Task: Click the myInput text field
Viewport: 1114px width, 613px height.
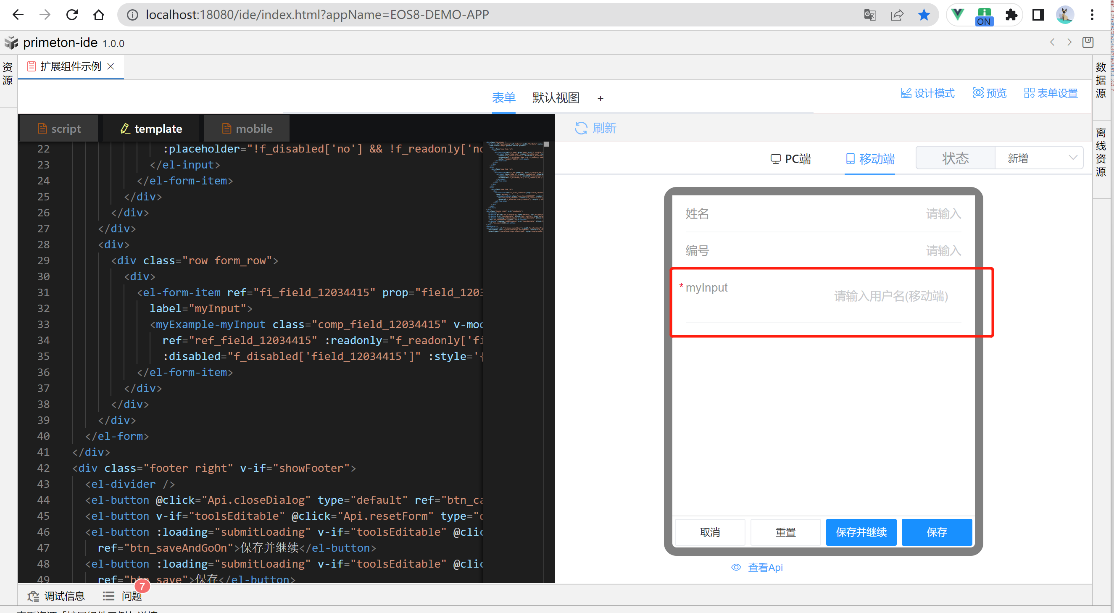Action: click(891, 297)
